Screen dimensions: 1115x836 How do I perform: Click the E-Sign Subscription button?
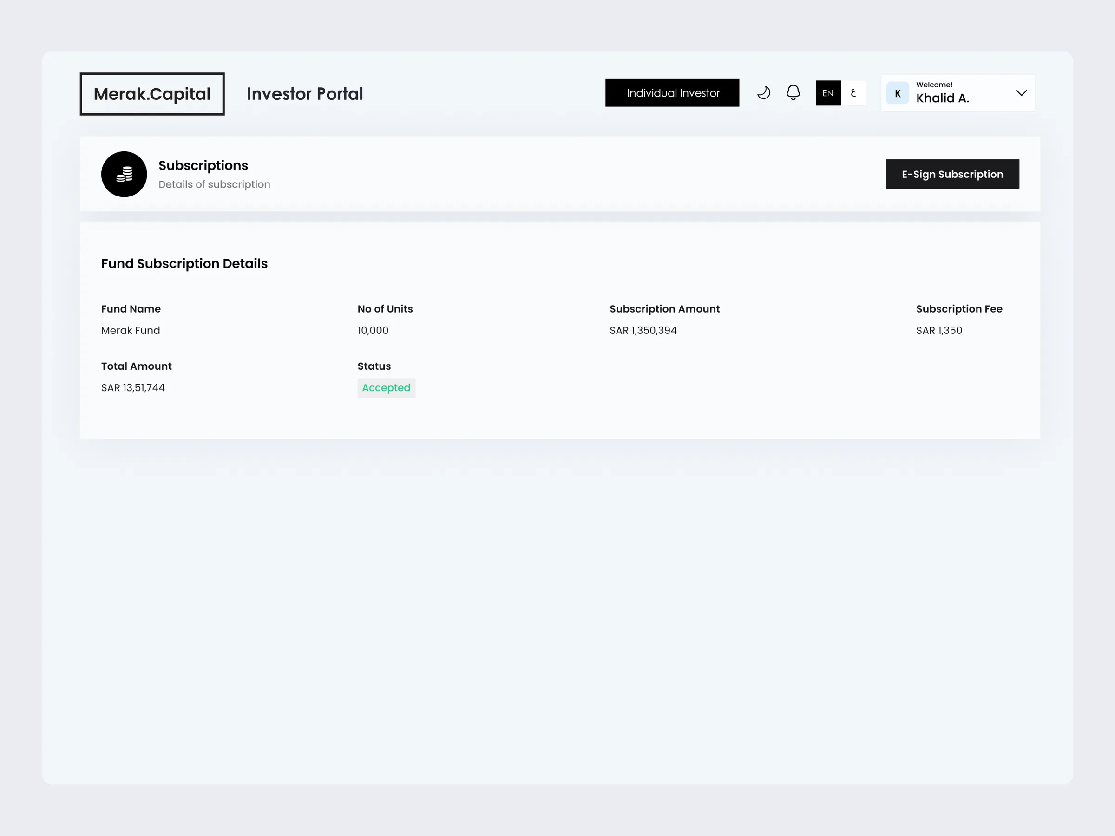[952, 174]
